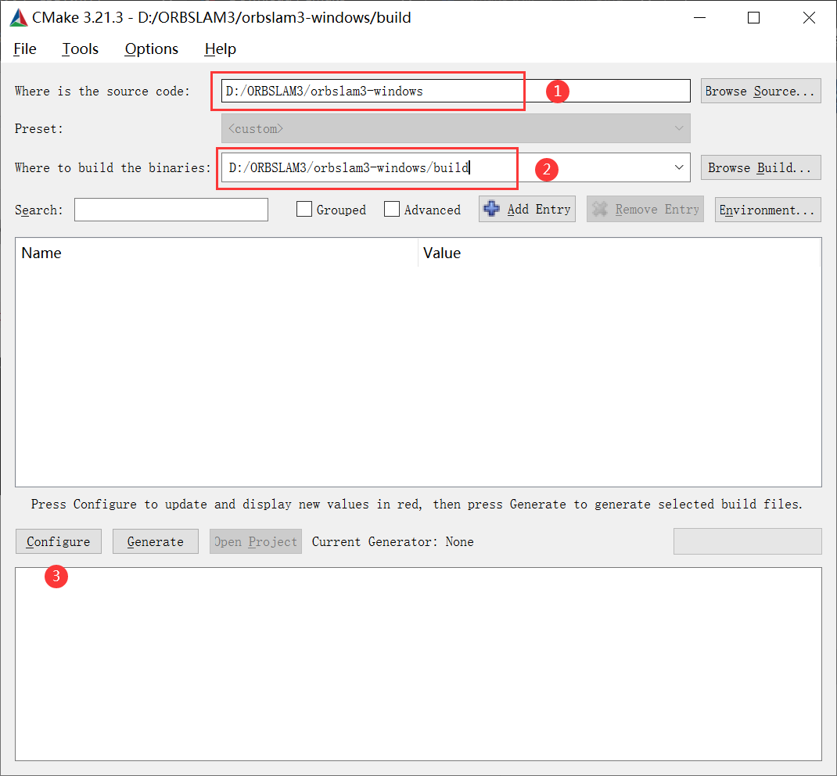Open the Preset custom dropdown
The width and height of the screenshot is (837, 776).
click(455, 128)
